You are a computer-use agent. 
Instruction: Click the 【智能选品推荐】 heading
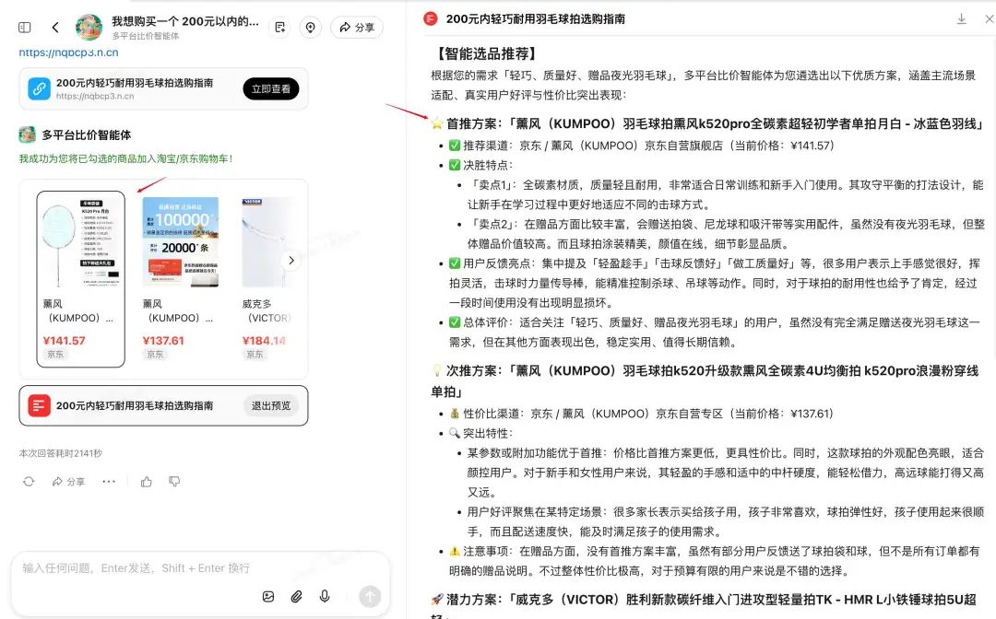485,54
